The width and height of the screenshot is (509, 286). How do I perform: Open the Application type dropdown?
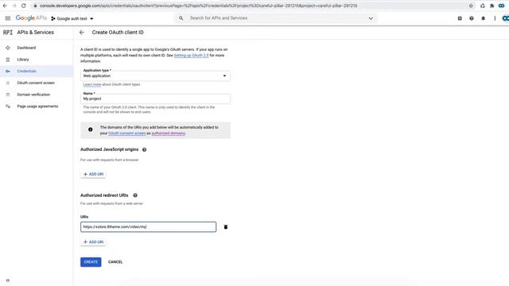pos(155,75)
